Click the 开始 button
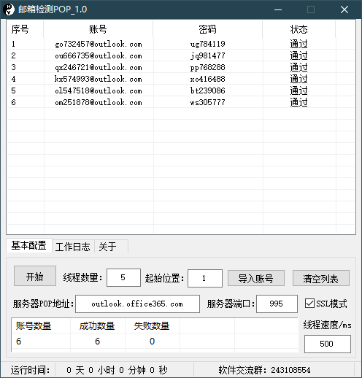This screenshot has height=378, width=362. 35,276
